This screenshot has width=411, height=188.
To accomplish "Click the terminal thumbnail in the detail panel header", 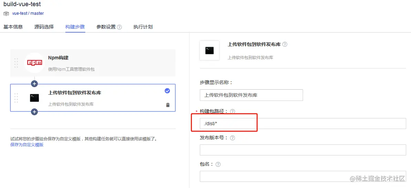I will point(209,50).
